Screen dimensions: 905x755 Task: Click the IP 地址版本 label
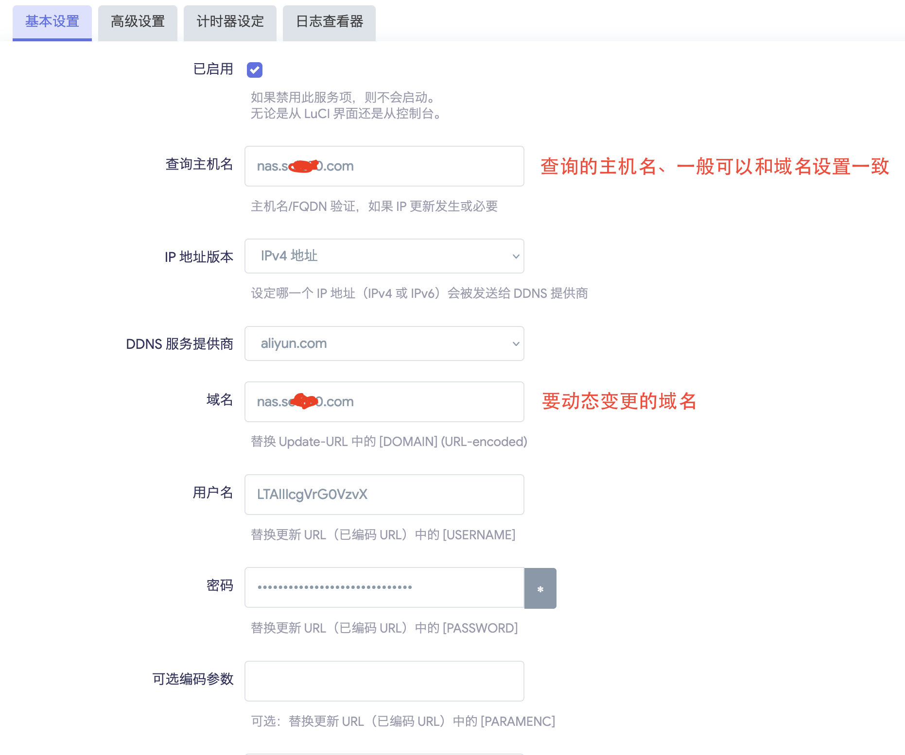199,257
